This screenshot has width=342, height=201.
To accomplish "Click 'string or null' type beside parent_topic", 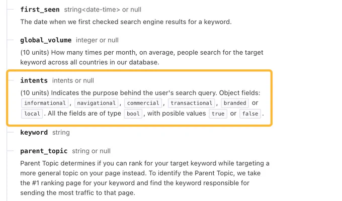I will tap(92, 151).
